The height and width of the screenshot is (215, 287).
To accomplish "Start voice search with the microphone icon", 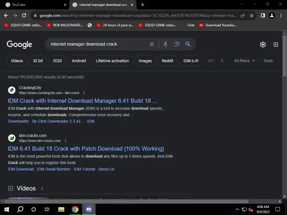I will click(165, 44).
